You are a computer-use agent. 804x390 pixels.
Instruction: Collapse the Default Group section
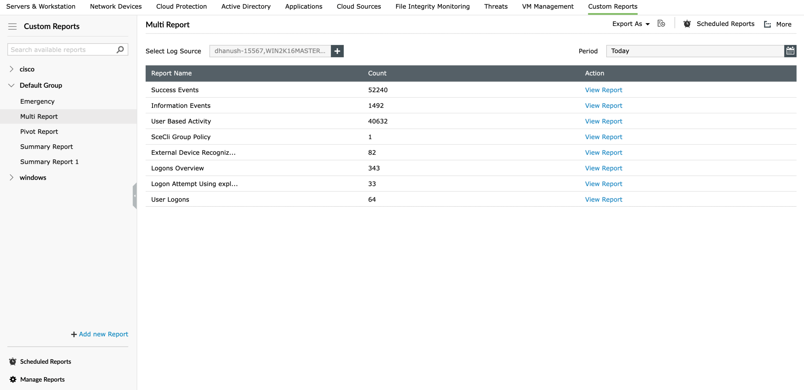tap(11, 85)
